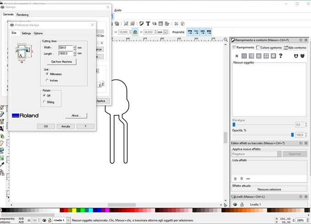Adjust the Opacità slider handle
Viewport: 311px width, 224px height.
292,135
